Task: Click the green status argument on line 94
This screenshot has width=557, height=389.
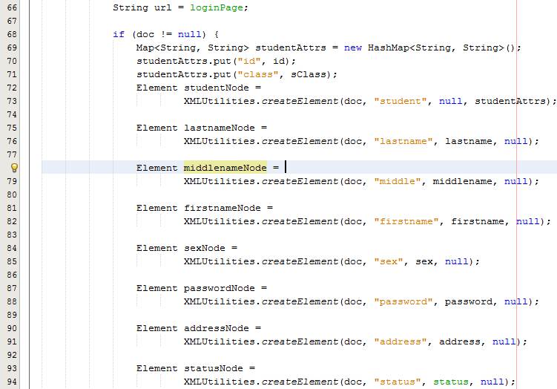Action: pos(450,382)
